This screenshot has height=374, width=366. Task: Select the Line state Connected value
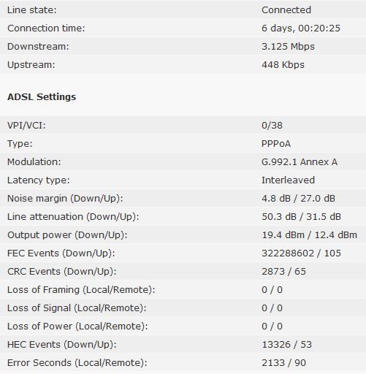(x=286, y=10)
